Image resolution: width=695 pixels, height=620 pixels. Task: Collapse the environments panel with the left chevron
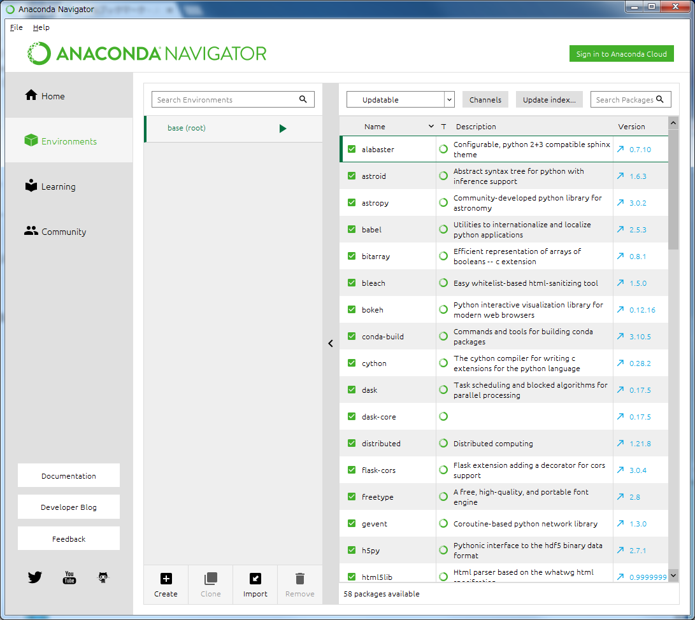[x=330, y=343]
